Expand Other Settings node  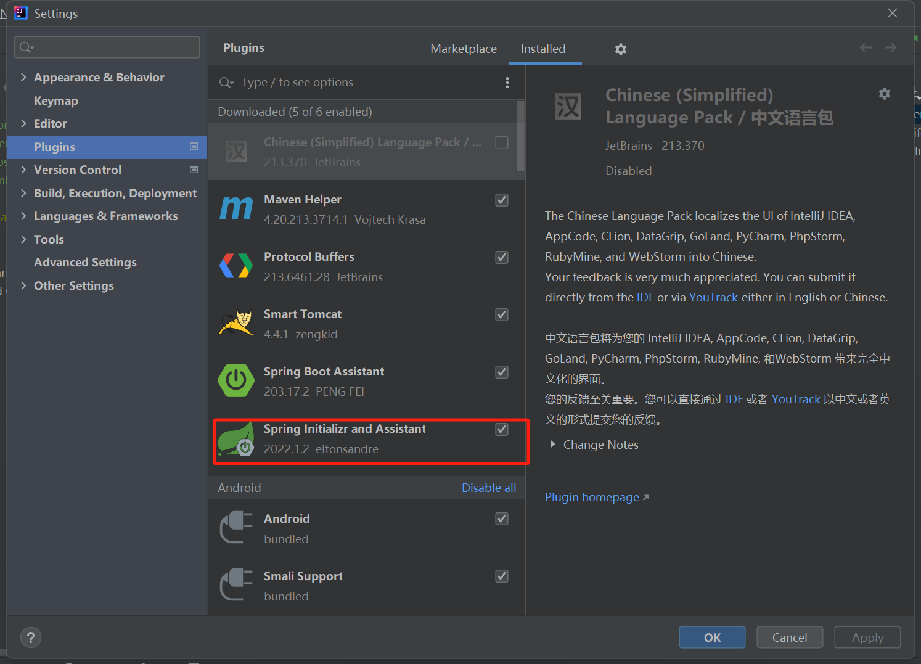(23, 285)
